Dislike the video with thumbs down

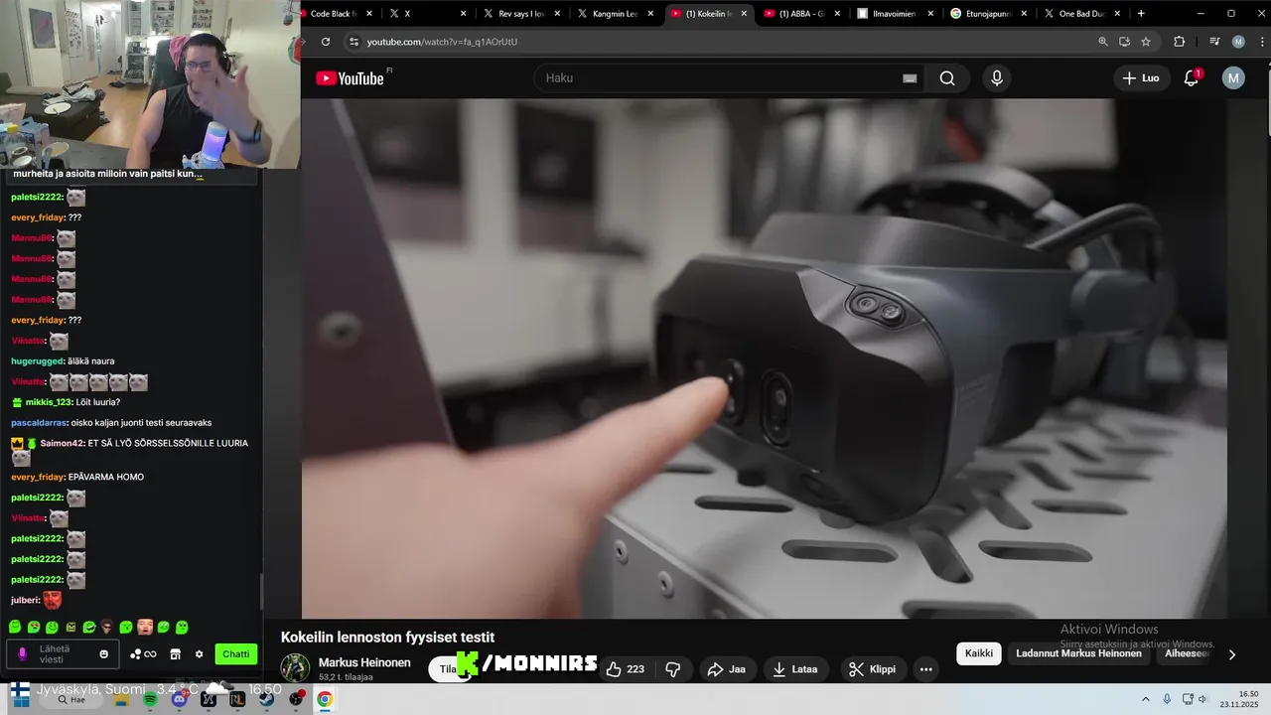coord(672,669)
